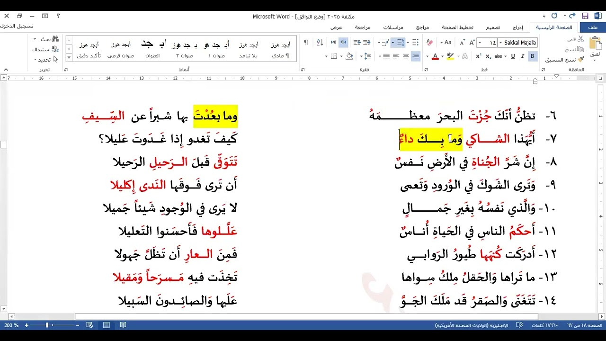Open the font color dropdown arrow

click(x=428, y=56)
